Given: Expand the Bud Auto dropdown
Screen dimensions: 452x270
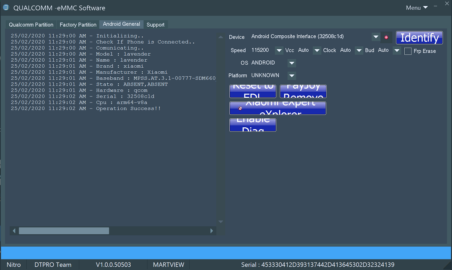Looking at the screenshot, I should pos(397,50).
